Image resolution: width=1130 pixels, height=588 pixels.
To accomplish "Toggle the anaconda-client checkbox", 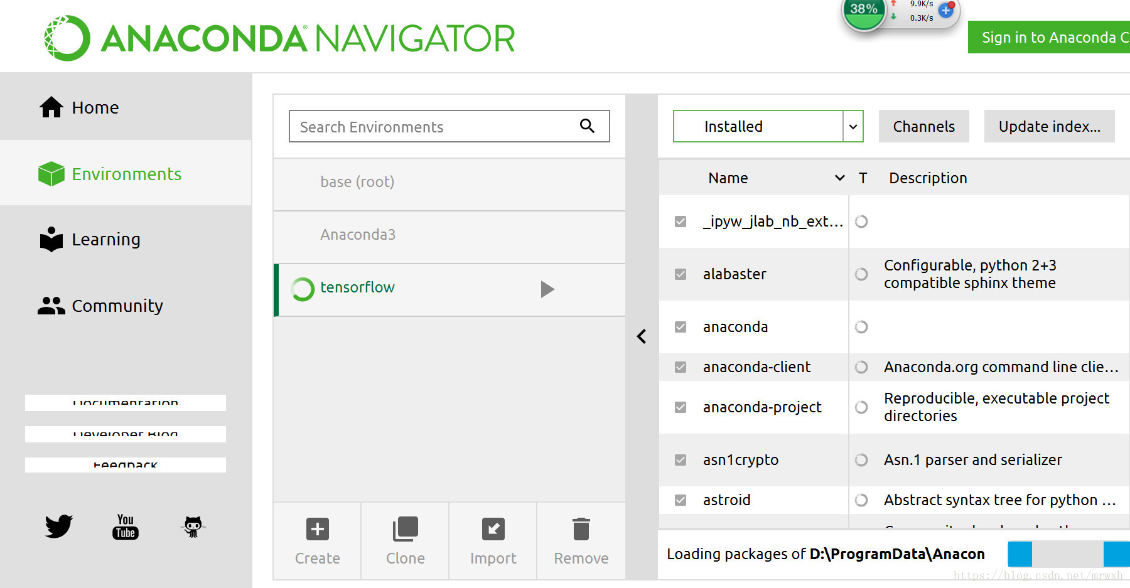I will (x=681, y=367).
